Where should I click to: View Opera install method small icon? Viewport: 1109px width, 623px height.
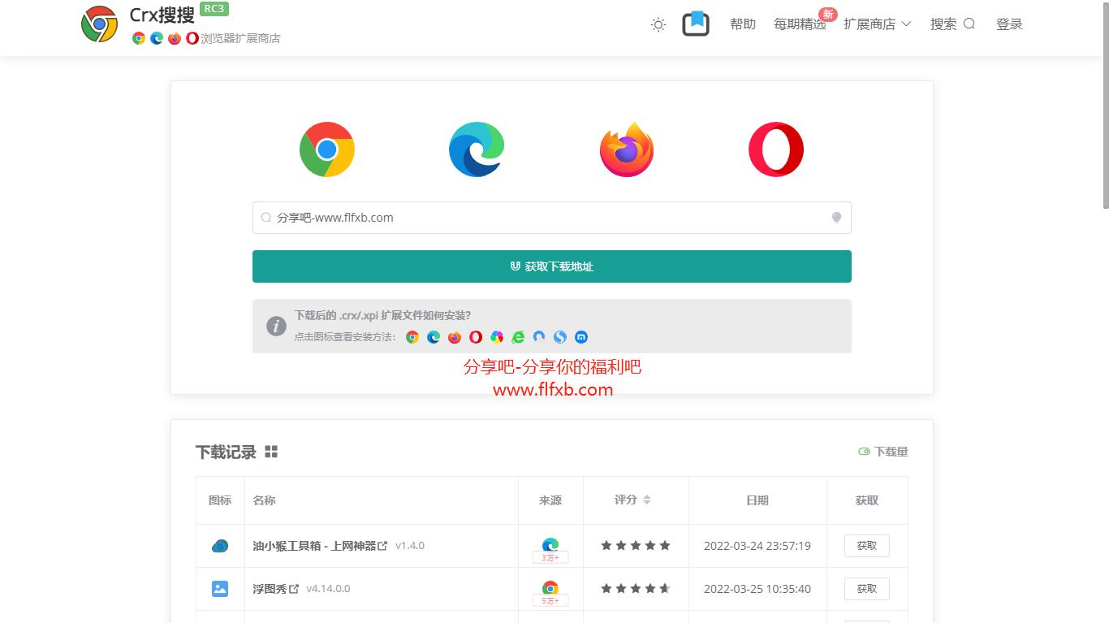tap(476, 337)
